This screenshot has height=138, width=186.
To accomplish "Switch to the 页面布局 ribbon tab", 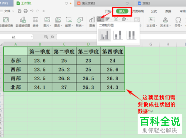I will click(138, 11).
